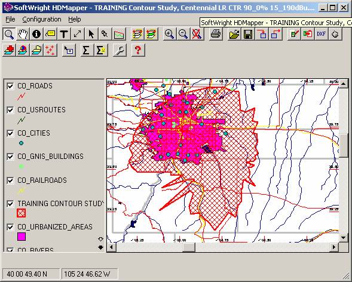The height and width of the screenshot is (282, 352).
Task: Click the zoom in plus magnifier
Action: 169,34
